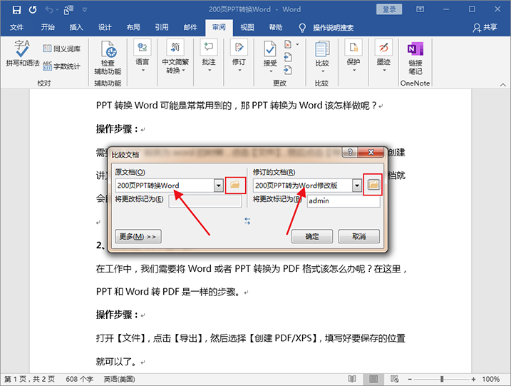Confirm the compare dialog with OK button
Image resolution: width=511 pixels, height=386 pixels.
(x=312, y=236)
